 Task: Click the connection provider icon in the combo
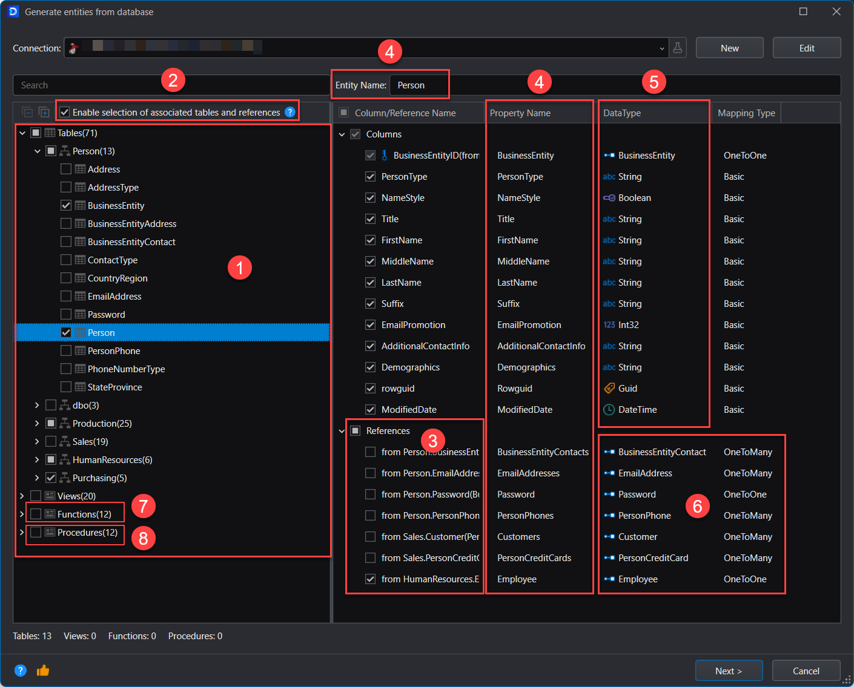[74, 48]
